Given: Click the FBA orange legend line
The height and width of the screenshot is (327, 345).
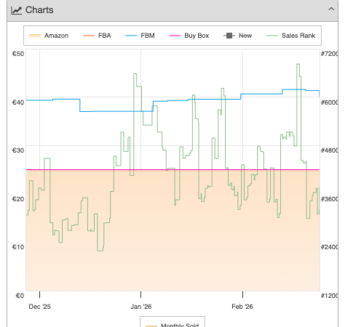Looking at the screenshot, I should point(89,36).
